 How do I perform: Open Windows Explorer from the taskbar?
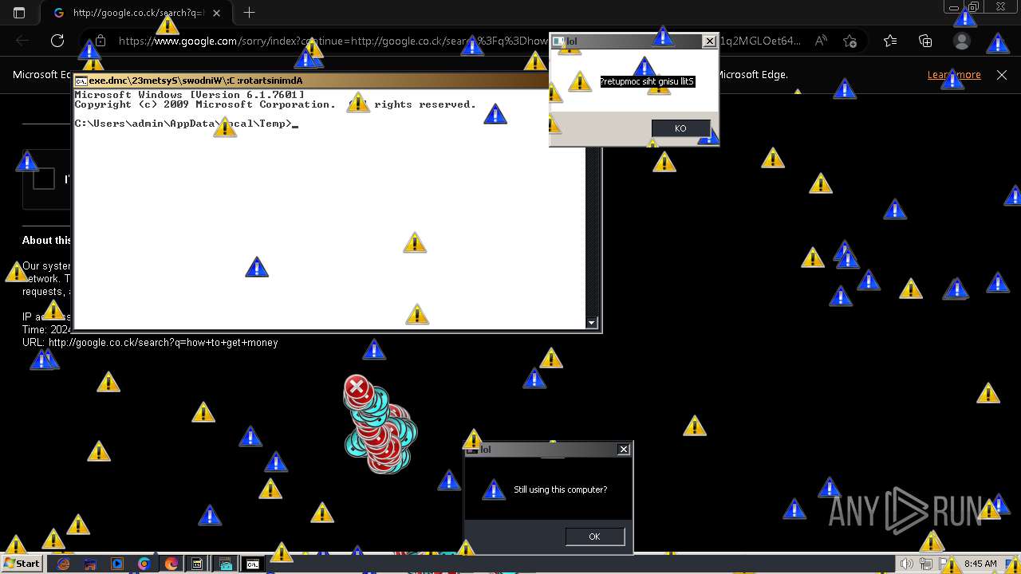click(x=90, y=564)
